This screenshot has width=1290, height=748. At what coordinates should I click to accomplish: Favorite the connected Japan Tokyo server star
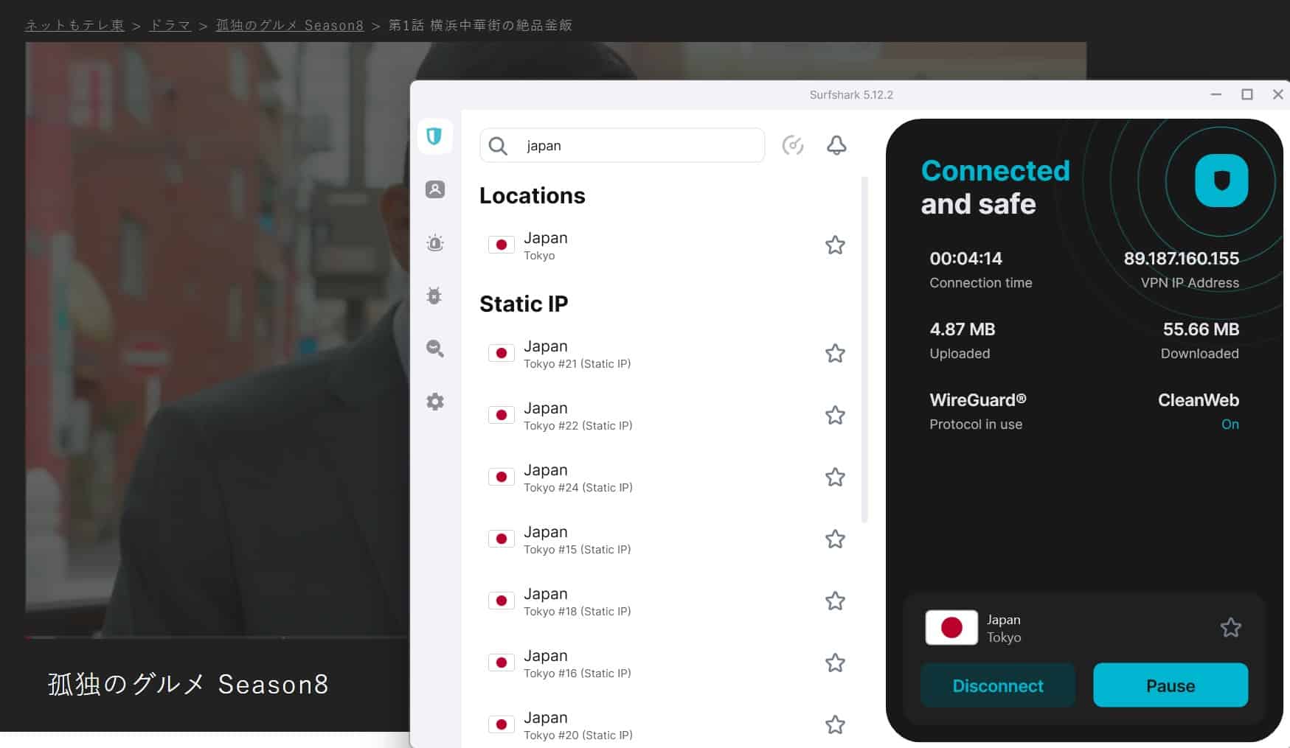(x=1230, y=628)
